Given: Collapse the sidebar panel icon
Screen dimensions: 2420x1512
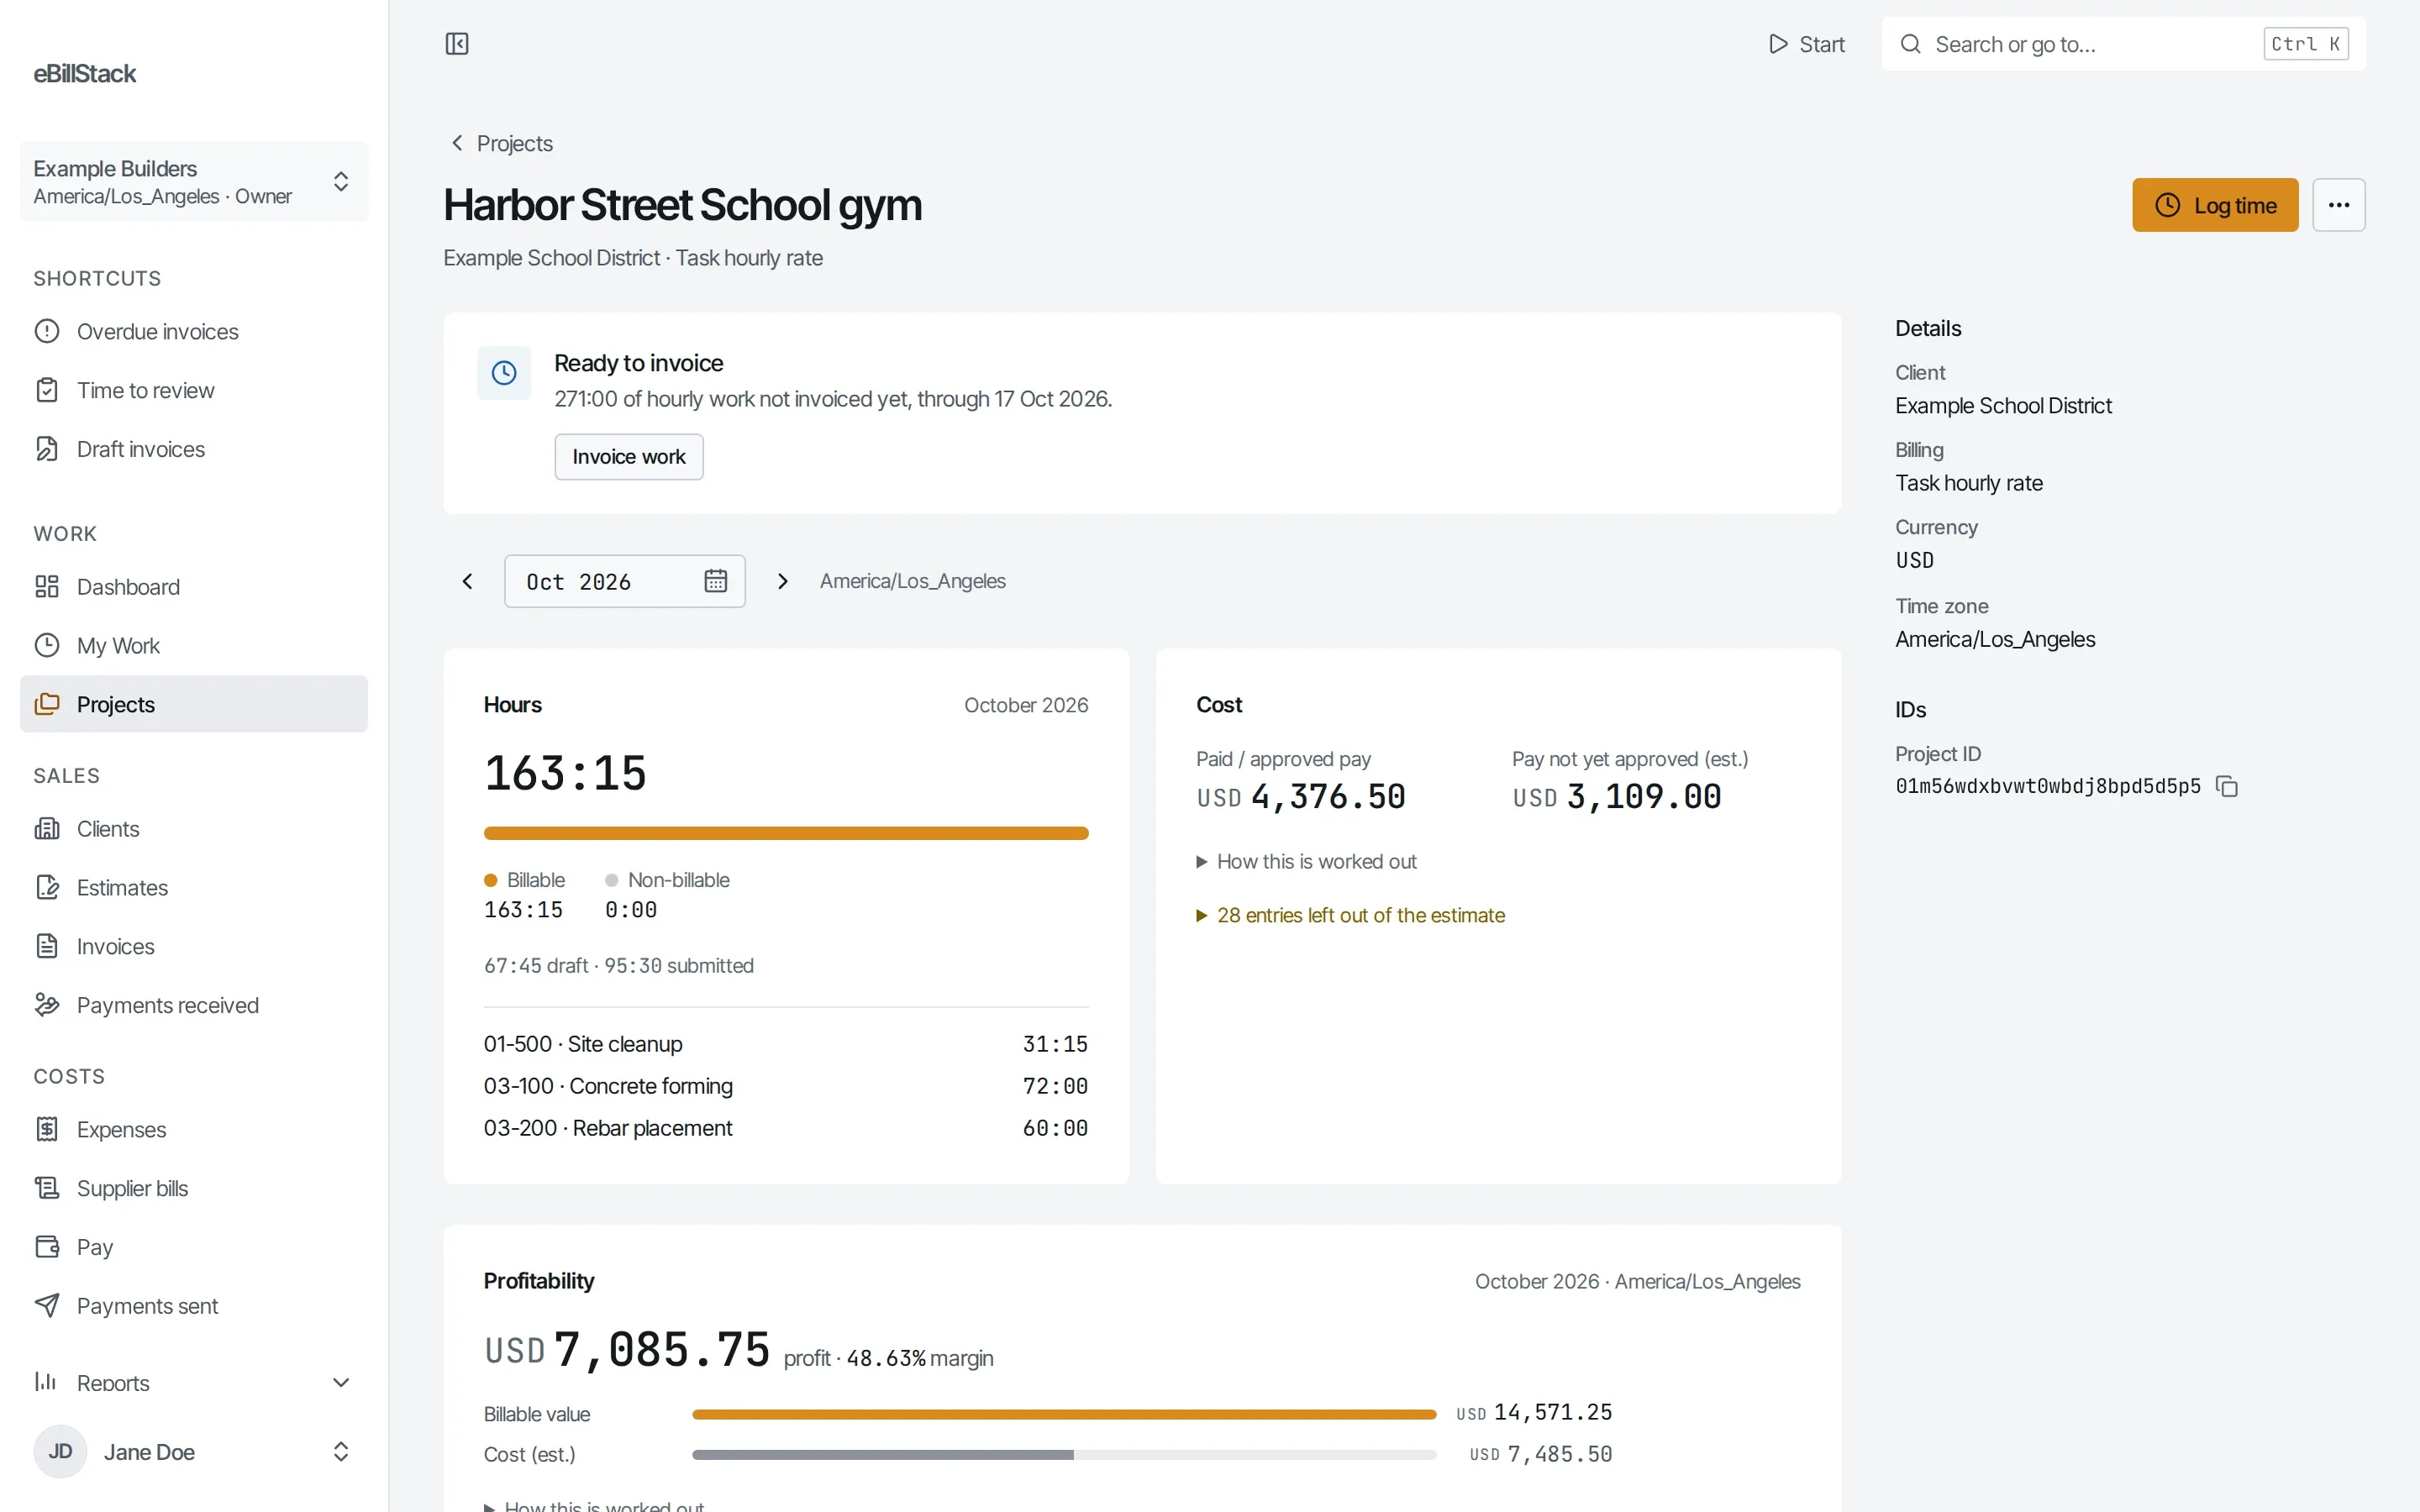Looking at the screenshot, I should point(457,44).
